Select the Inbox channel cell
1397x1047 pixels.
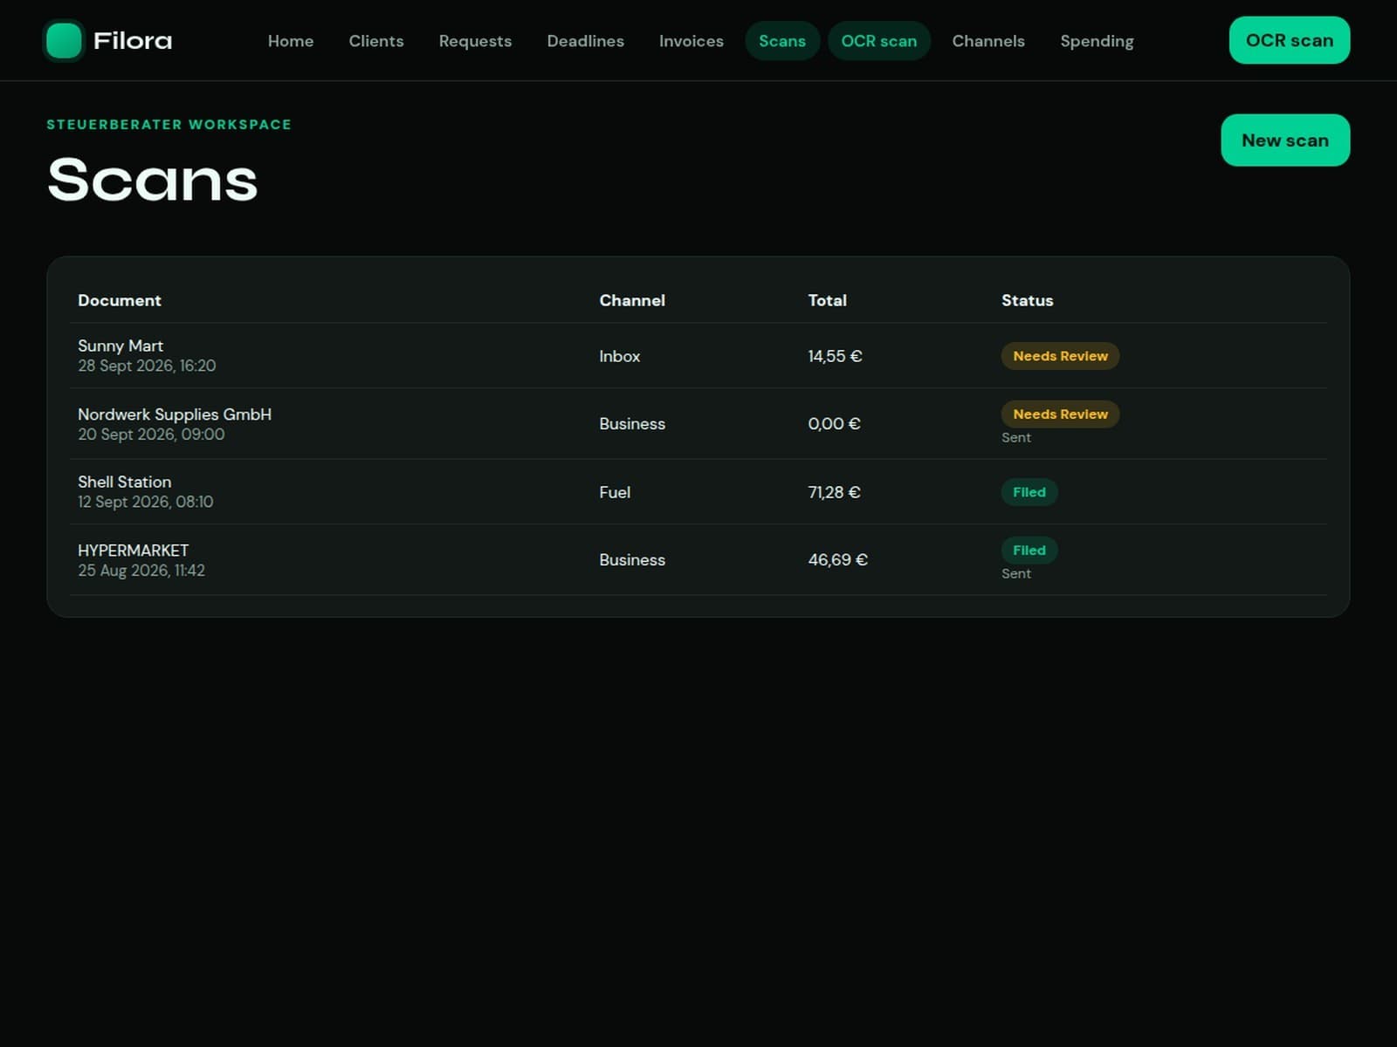tap(620, 356)
